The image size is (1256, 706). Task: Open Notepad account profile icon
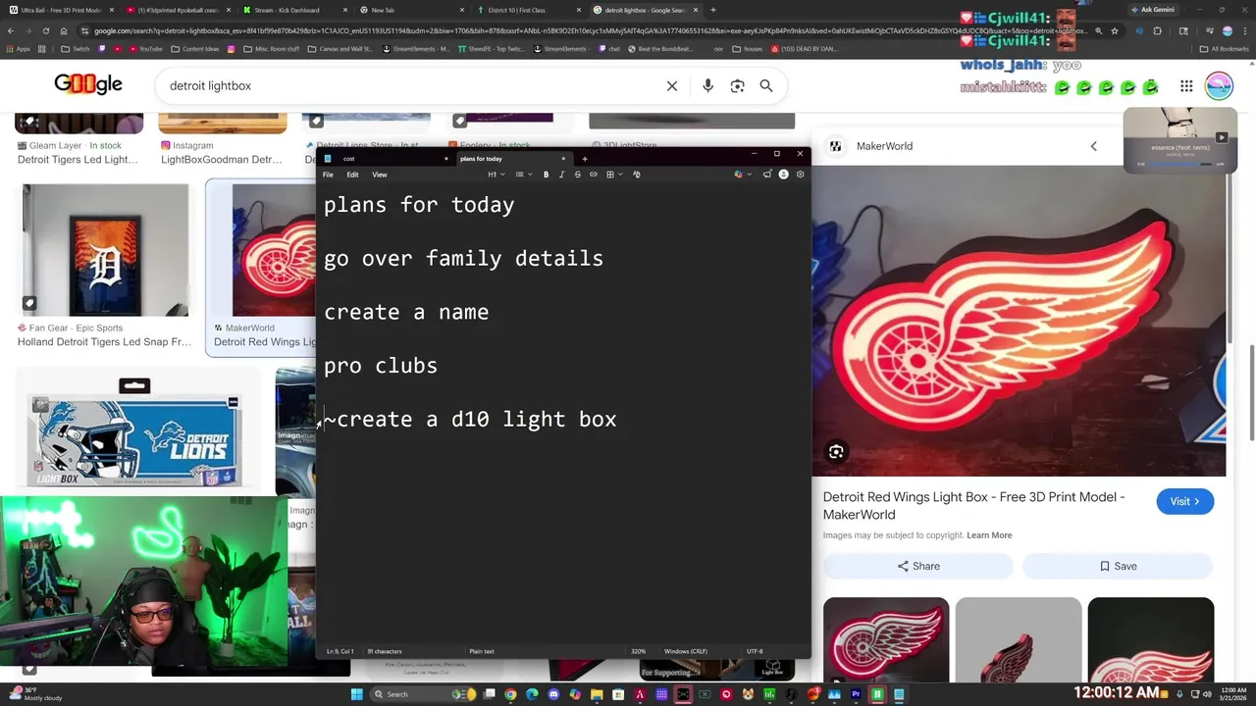pyautogui.click(x=783, y=175)
